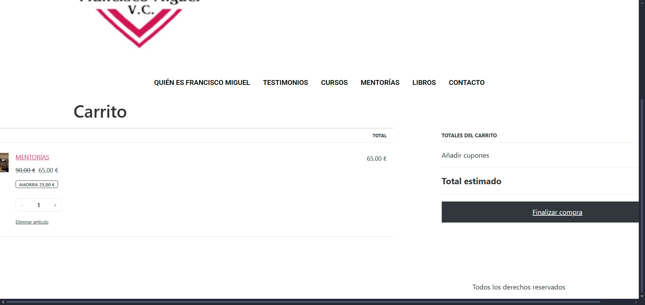Screen dimensions: 645x305
Task: Navigate to the Contacto page
Action: point(467,83)
